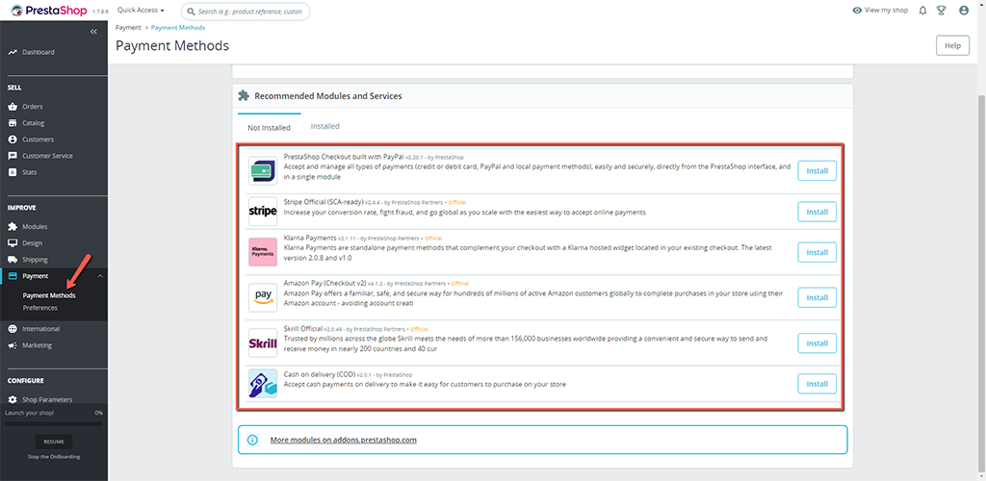The width and height of the screenshot is (986, 481).
Task: Open the trophy merchant expertise icon
Action: pyautogui.click(x=942, y=11)
